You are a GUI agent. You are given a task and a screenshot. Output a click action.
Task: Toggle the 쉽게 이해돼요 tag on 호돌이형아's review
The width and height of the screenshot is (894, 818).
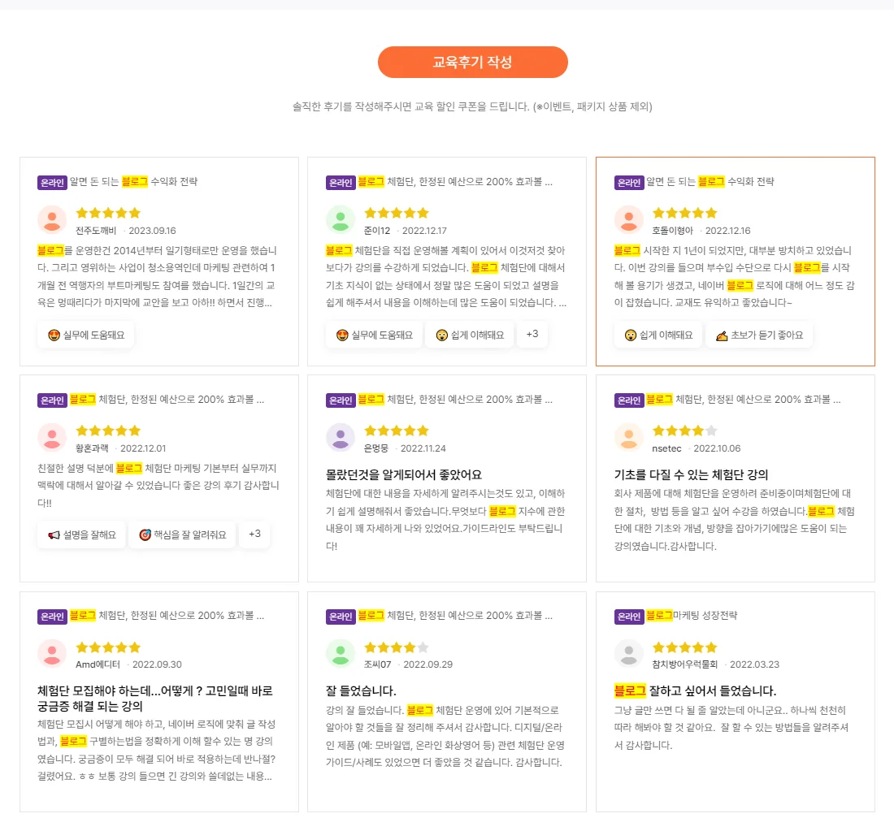658,334
